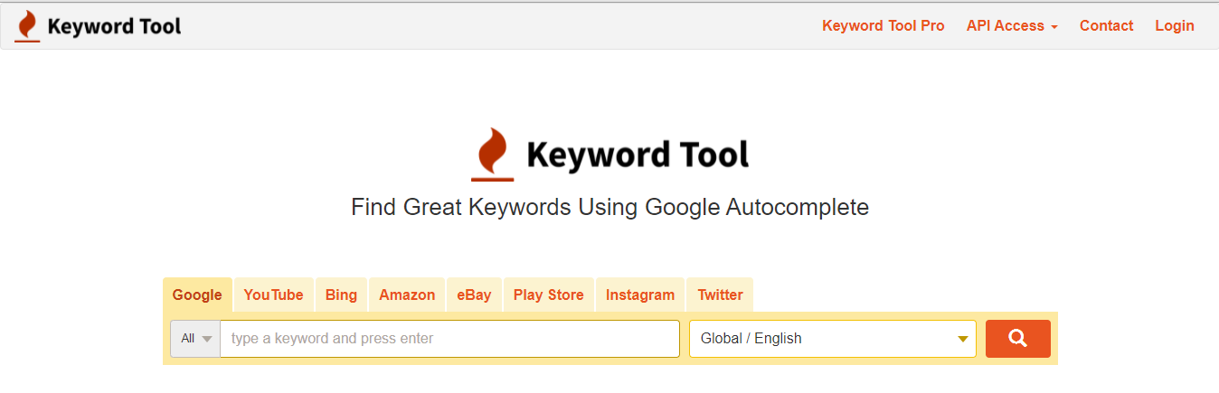1219x393 pixels.
Task: Switch to the Twitter tab
Action: [x=720, y=295]
